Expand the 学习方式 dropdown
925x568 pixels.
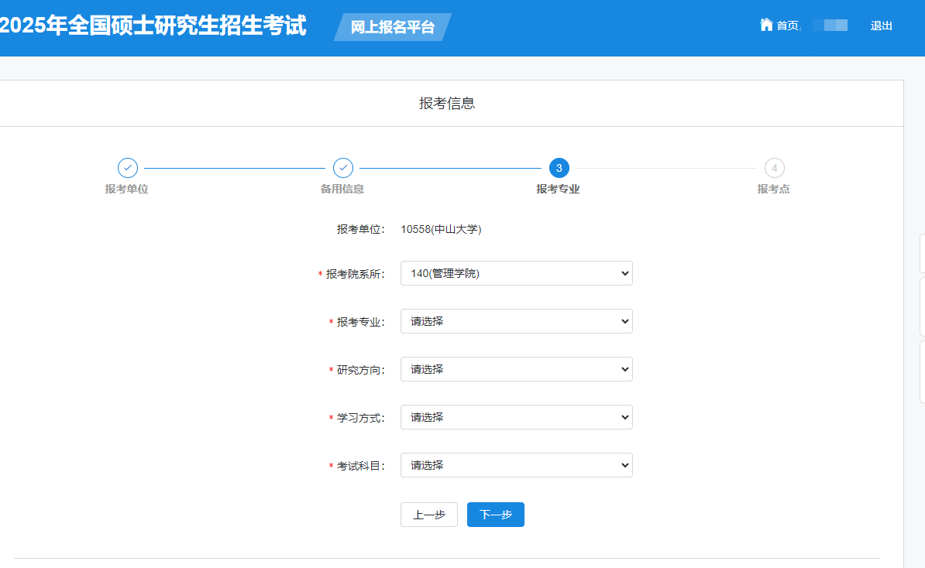(516, 417)
